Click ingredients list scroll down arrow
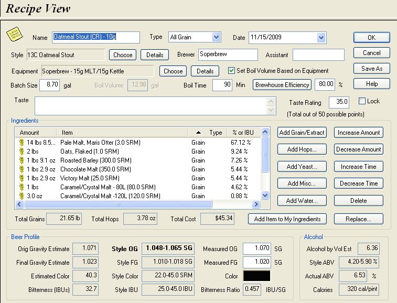Screen dimensions: 397x303 [265, 195]
